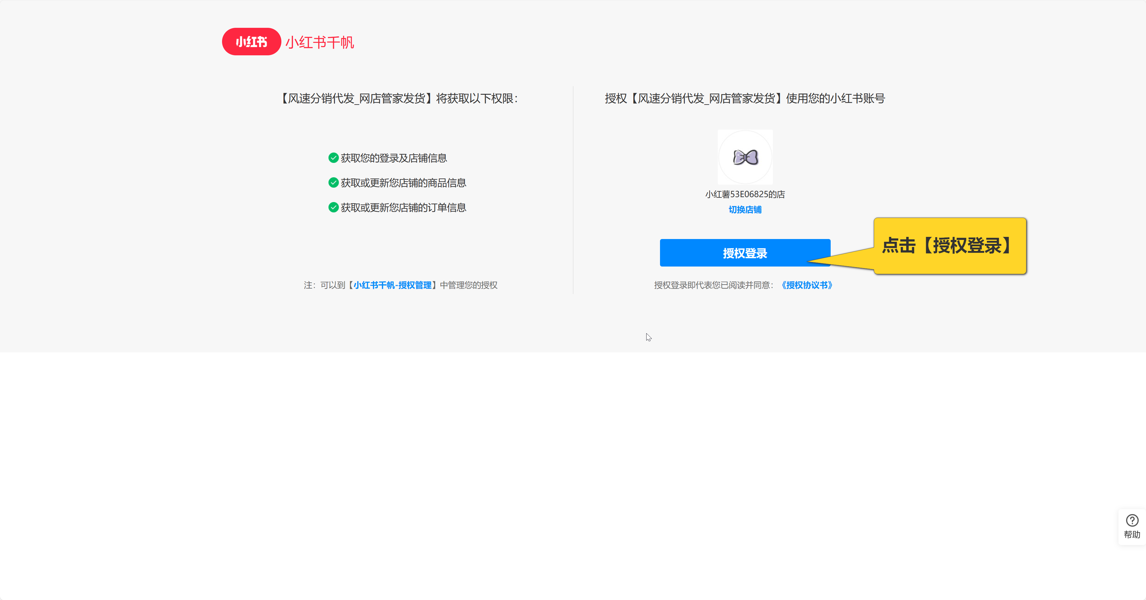Click the red 小红书 logo badge

click(251, 42)
